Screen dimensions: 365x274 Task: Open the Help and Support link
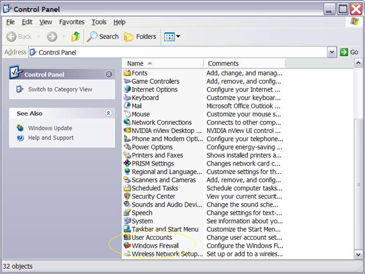tap(51, 138)
